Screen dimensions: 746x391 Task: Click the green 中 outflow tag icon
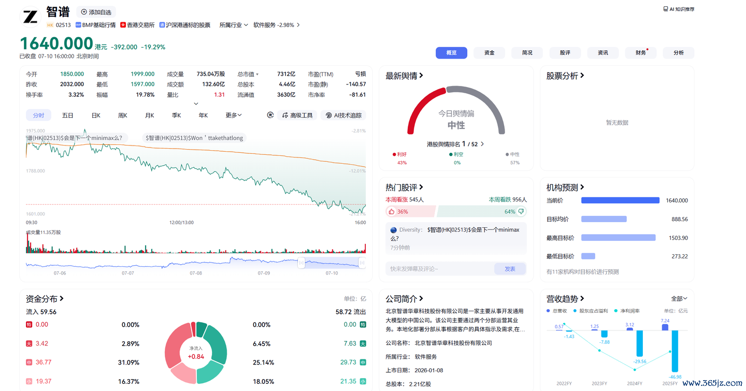[x=363, y=363]
